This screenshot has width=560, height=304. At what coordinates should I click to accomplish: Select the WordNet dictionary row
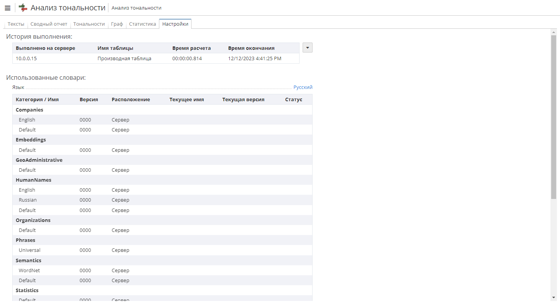click(x=162, y=271)
